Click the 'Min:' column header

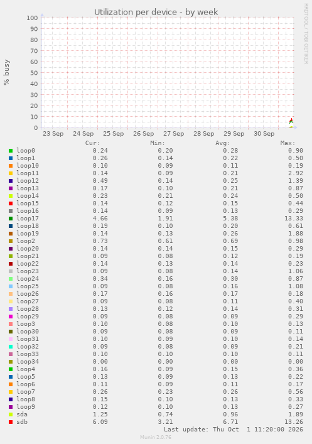[158, 143]
